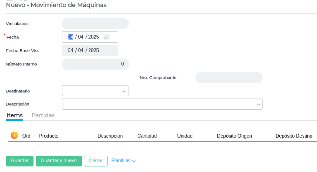
Task: Switch to the Items tab
Action: point(14,115)
